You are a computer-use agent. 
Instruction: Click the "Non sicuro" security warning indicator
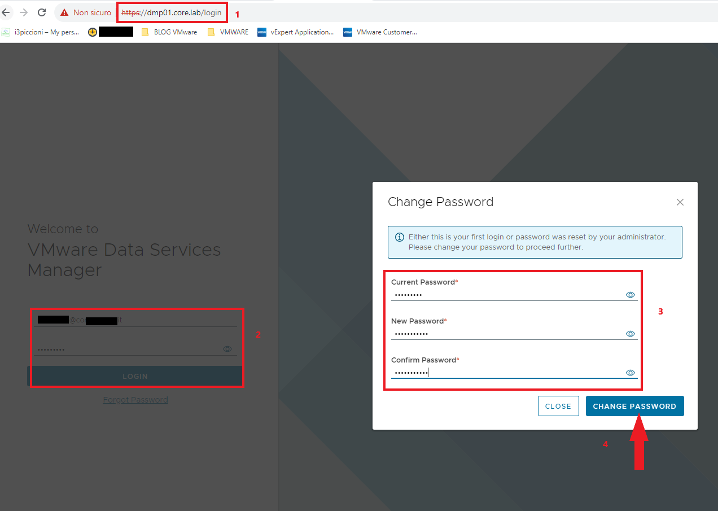click(86, 12)
